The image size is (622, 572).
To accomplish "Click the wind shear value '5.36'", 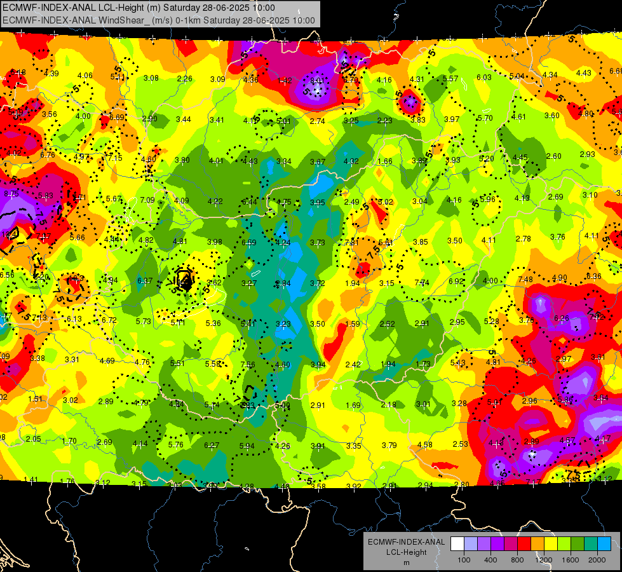I will tap(213, 323).
